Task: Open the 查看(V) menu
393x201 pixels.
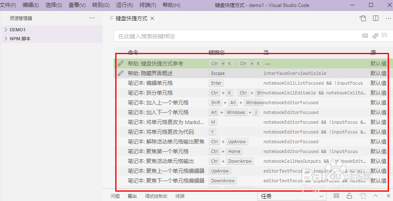Action: pos(77,5)
